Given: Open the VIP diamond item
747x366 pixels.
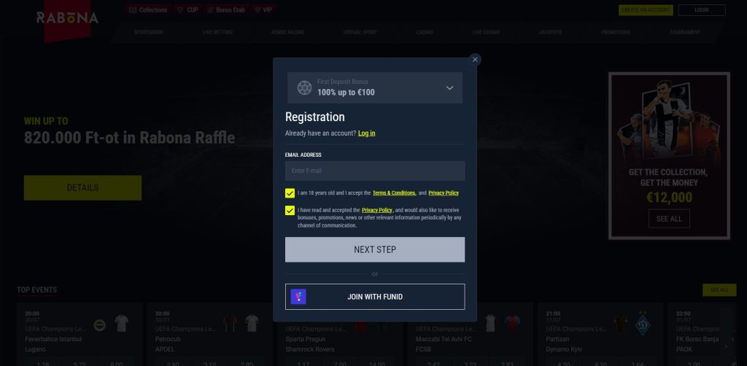Looking at the screenshot, I should pyautogui.click(x=263, y=9).
